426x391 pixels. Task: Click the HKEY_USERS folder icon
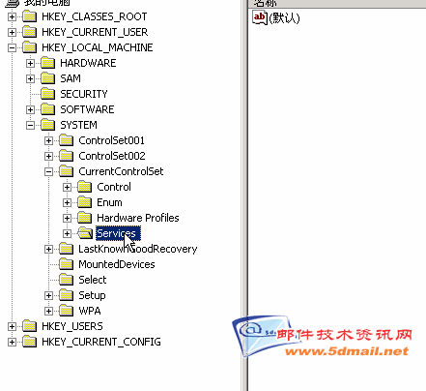click(30, 326)
